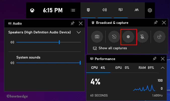Toggle the Audio widget in top bar
The width and height of the screenshot is (170, 101).
click(105, 10)
